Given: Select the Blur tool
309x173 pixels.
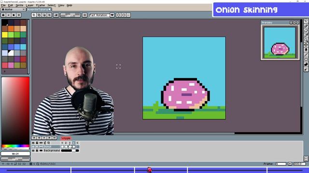Looking at the screenshot, I should [306, 69].
